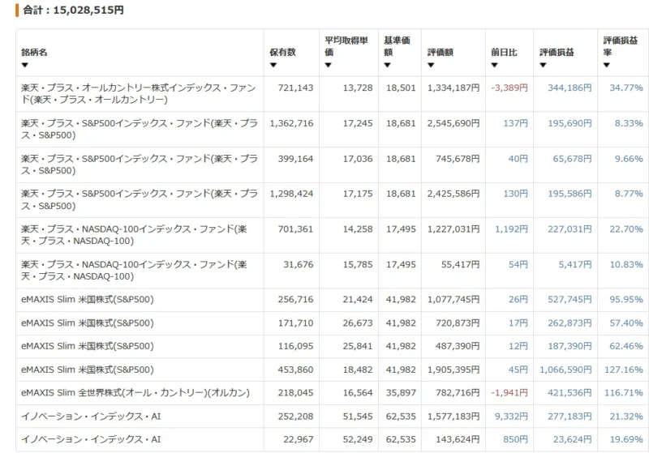Click the 10.83% profit rate
The width and height of the screenshot is (649, 453).
626,265
